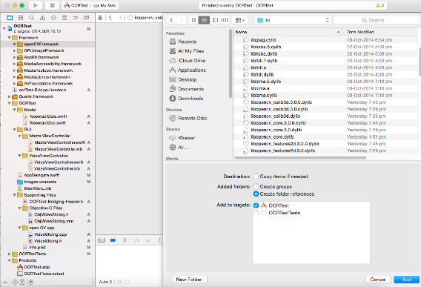The width and height of the screenshot is (421, 287).
Task: Select All My Files in sidebar
Action: pos(190,51)
